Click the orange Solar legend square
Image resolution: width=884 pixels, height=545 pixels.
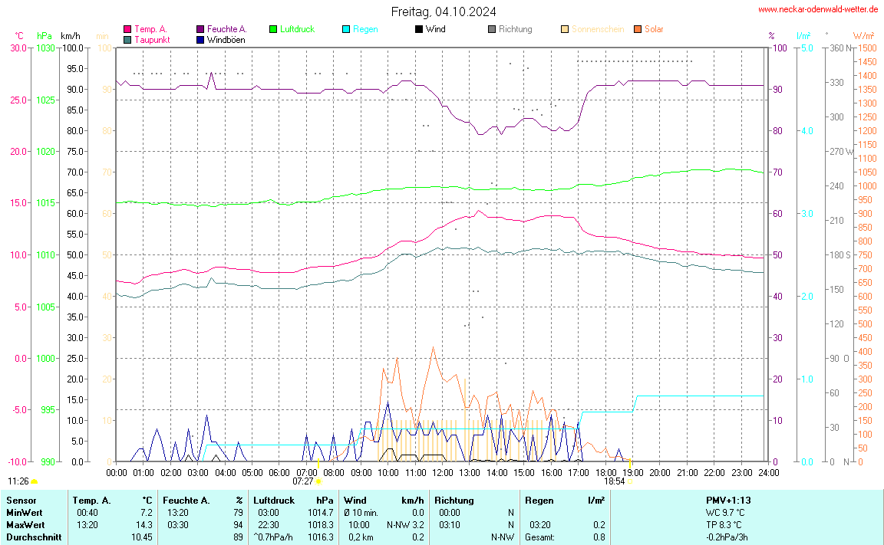638,29
